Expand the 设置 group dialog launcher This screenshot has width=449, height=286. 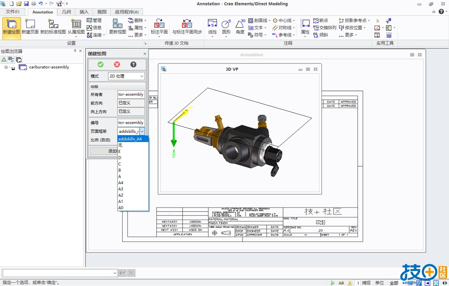[x=145, y=43]
